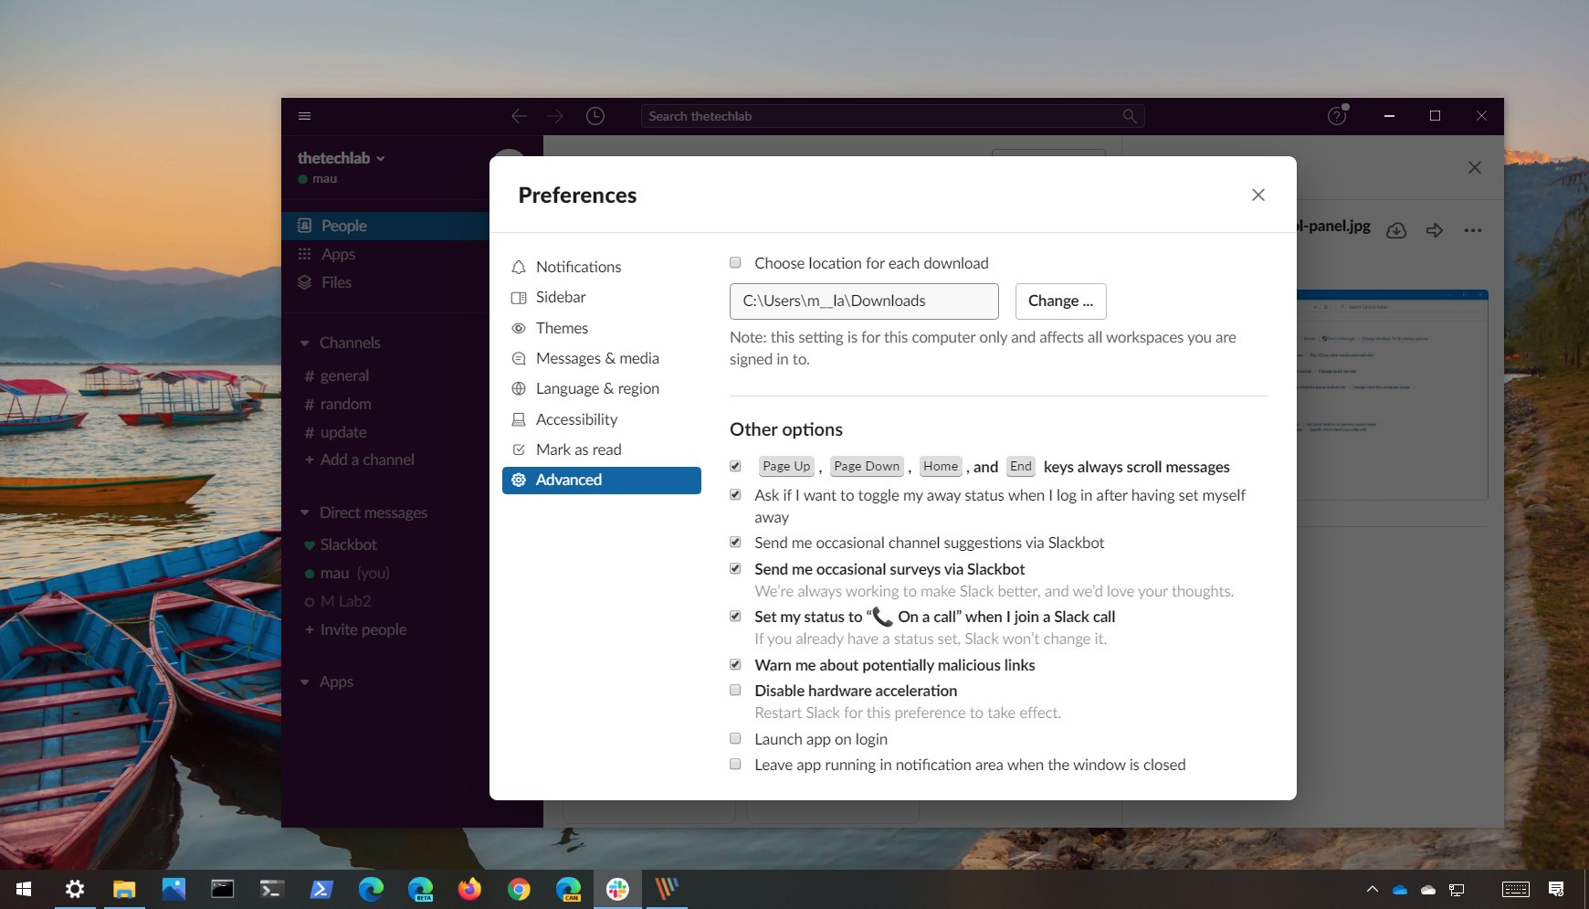The width and height of the screenshot is (1589, 909).
Task: Close the Preferences dialog
Action: pyautogui.click(x=1258, y=195)
